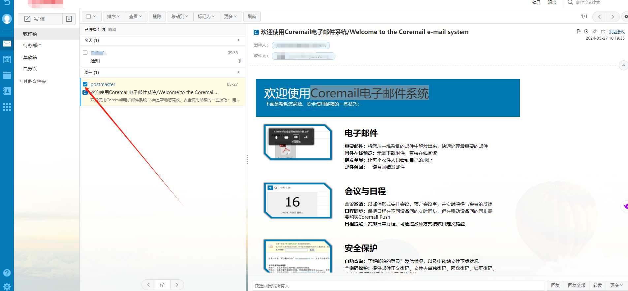Open the 移动到 move-to dropdown
This screenshot has width=628, height=291.
[x=179, y=16]
